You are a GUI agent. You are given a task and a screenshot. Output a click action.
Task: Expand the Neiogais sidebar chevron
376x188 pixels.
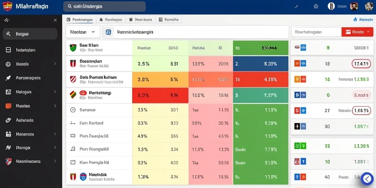click(x=55, y=92)
